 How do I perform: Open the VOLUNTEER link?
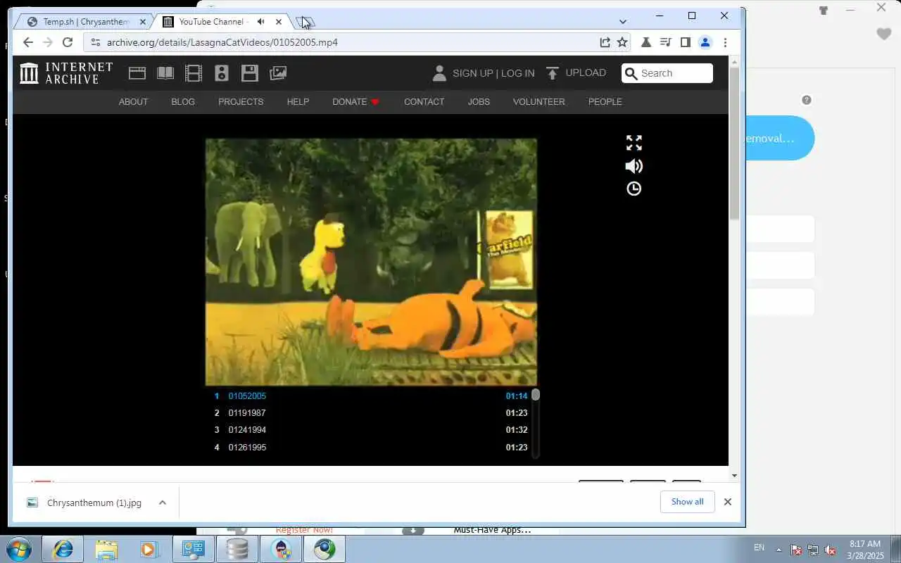point(538,102)
